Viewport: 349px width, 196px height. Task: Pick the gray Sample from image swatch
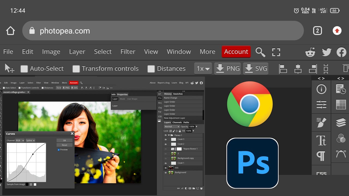coord(31,184)
